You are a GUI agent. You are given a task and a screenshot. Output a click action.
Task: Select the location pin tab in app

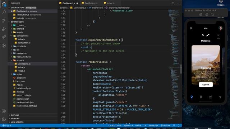[192, 97]
